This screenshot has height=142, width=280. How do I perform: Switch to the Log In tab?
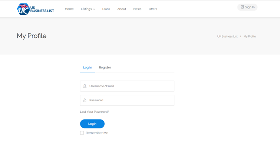coord(88,68)
